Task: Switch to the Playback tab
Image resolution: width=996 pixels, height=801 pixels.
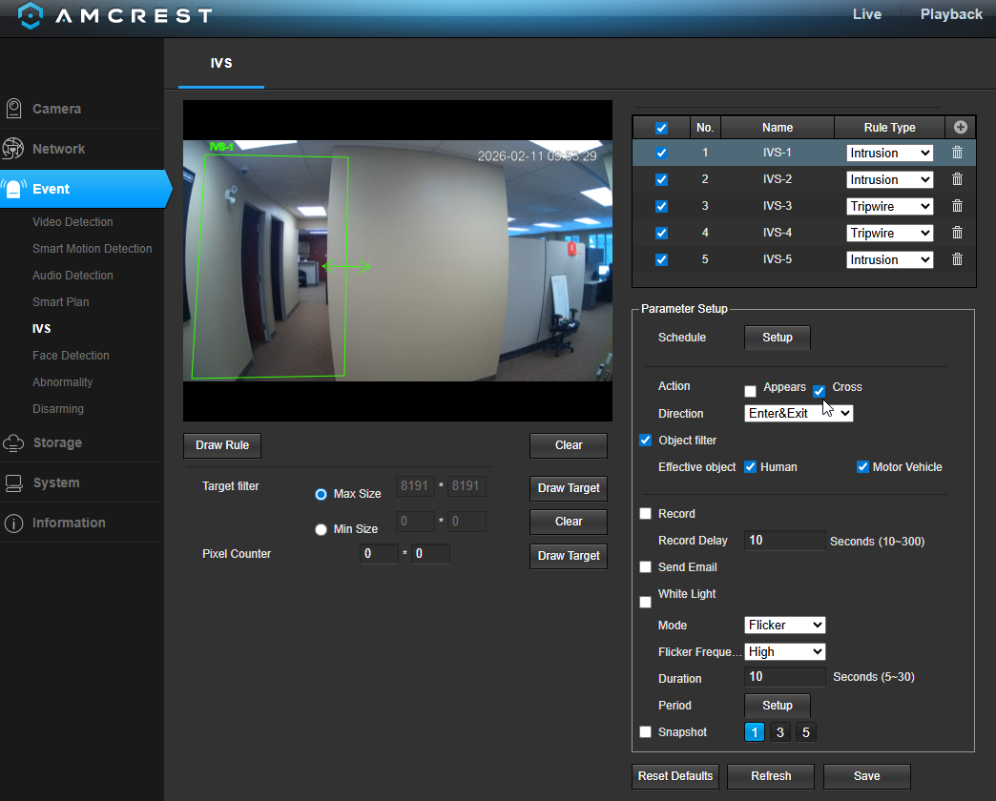Action: 950,14
